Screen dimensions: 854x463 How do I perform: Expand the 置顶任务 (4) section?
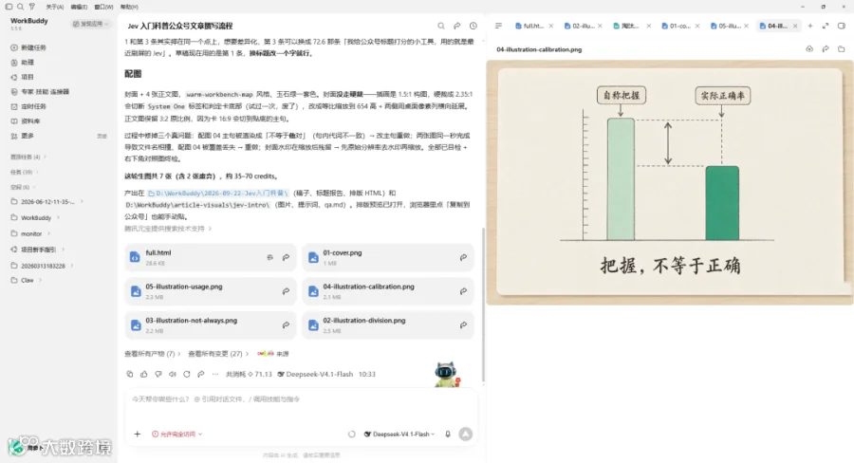coord(28,157)
